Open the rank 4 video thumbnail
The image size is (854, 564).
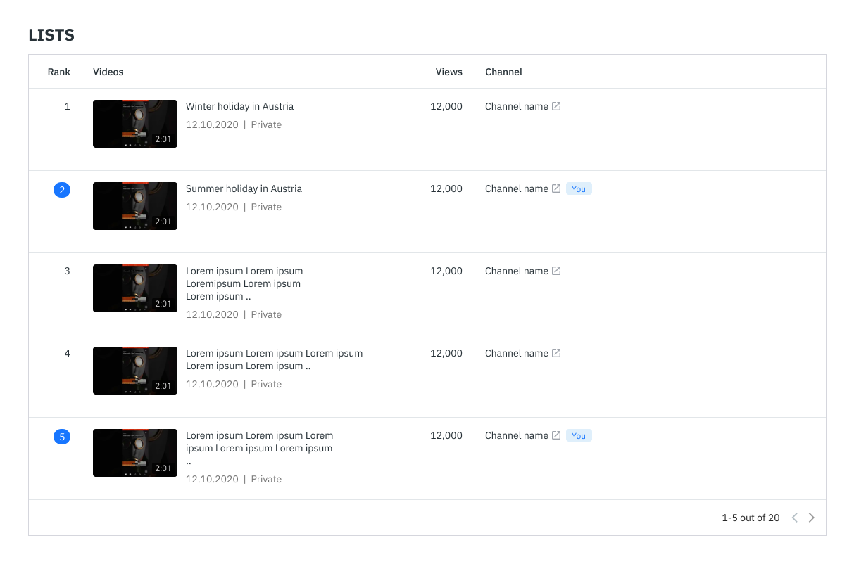point(135,371)
